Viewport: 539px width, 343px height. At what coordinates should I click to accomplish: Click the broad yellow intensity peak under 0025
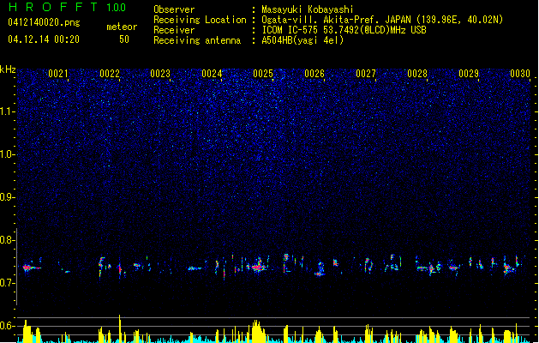click(258, 332)
